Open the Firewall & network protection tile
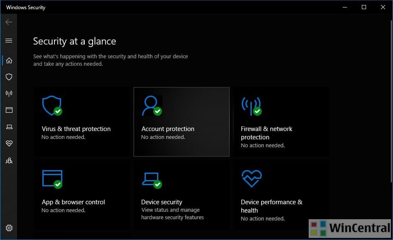Viewport: 393px width, 240px height. coord(281,121)
